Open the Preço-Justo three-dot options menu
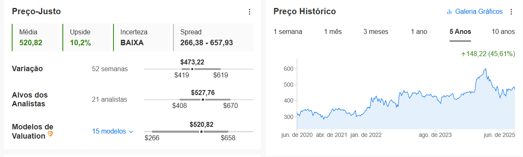 (250, 12)
